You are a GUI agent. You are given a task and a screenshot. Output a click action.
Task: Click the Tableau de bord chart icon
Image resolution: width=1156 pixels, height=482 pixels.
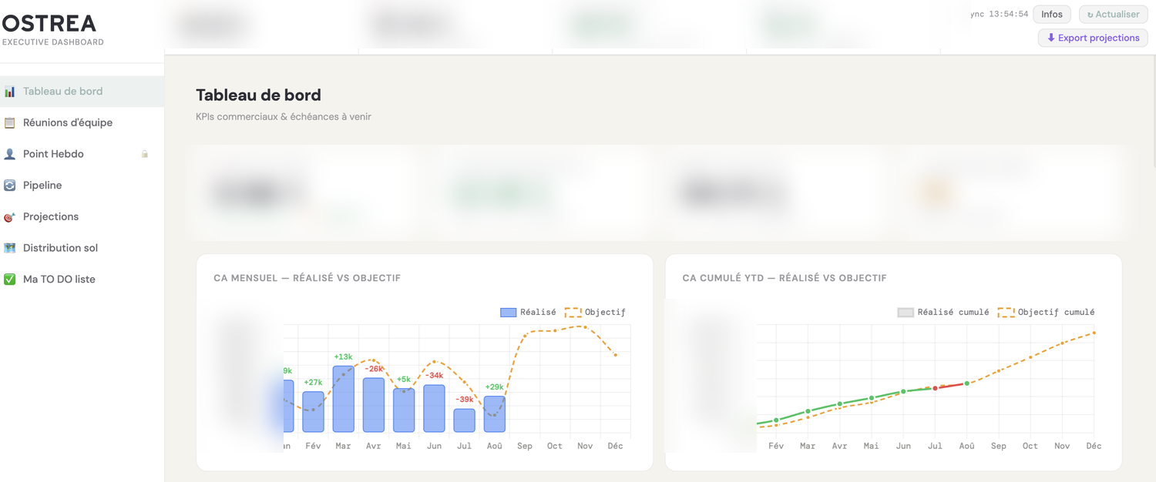coord(9,92)
